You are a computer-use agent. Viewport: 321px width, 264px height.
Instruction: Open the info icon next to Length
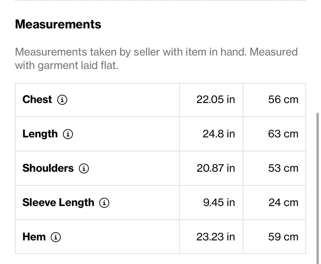click(68, 134)
